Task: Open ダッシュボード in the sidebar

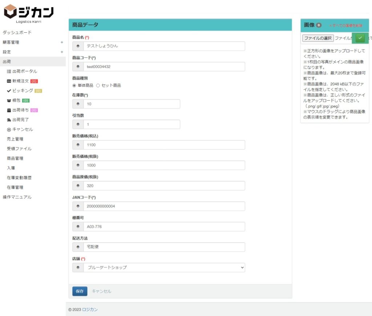Action: (17, 33)
